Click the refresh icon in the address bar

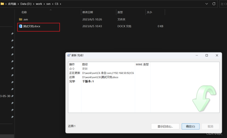[x=214, y=4]
